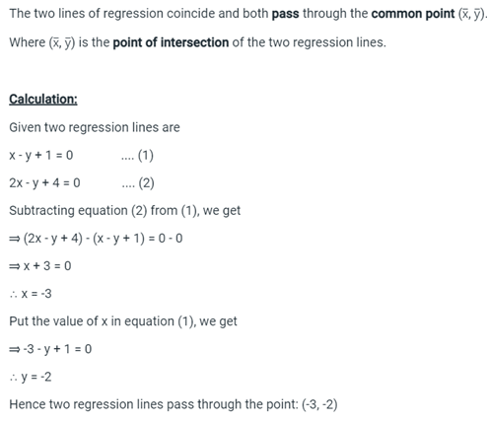Image resolution: width=487 pixels, height=422 pixels.
Task: Click the underlined Calculation heading
Action: (43, 99)
